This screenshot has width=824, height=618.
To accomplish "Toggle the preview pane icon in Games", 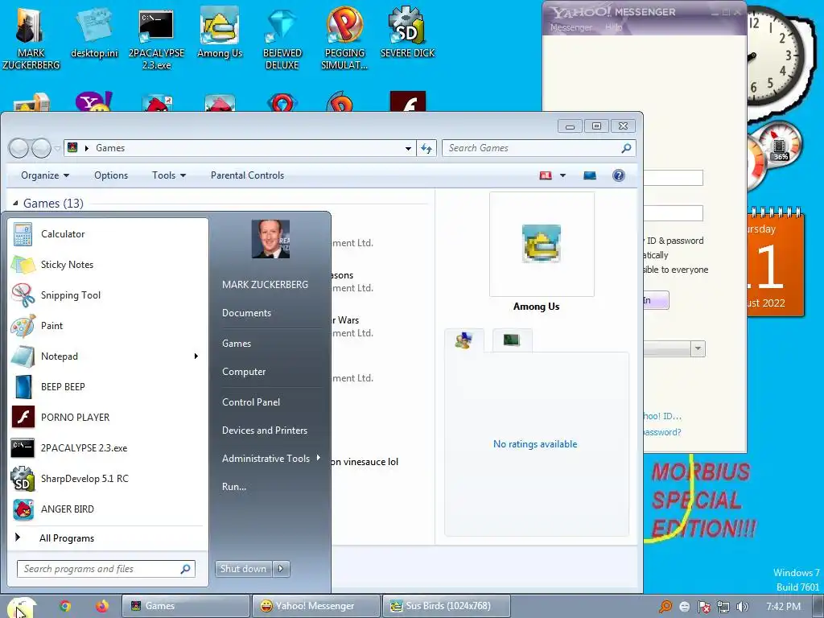I will tap(590, 175).
